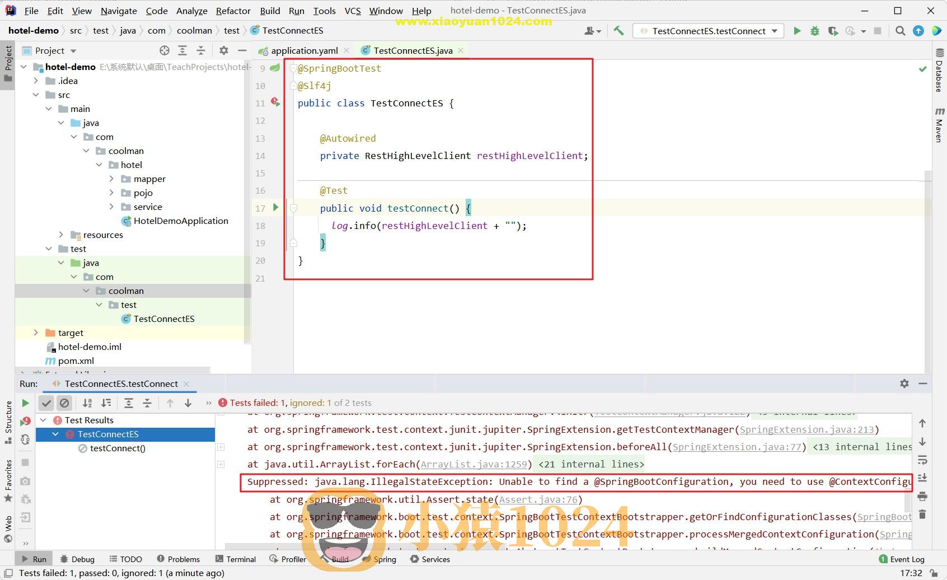Toggle visibility of passed tests
947x580 pixels.
[x=46, y=403]
